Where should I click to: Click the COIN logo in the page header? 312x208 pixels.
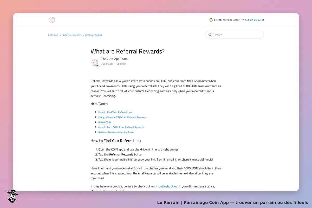tap(52, 20)
